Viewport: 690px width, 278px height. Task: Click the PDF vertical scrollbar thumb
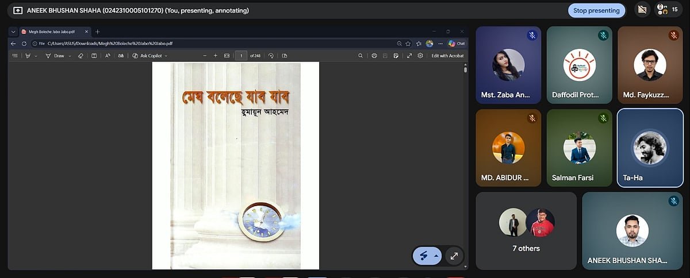click(465, 69)
